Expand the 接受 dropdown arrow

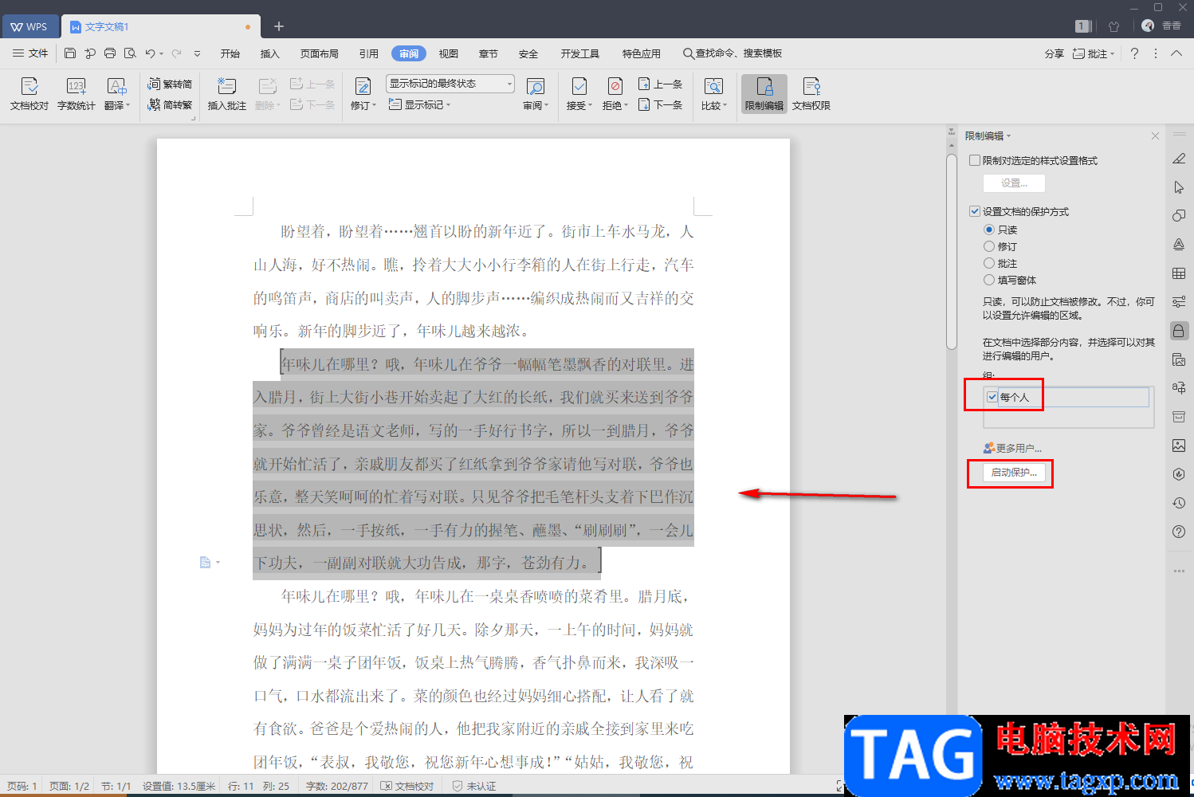(590, 105)
